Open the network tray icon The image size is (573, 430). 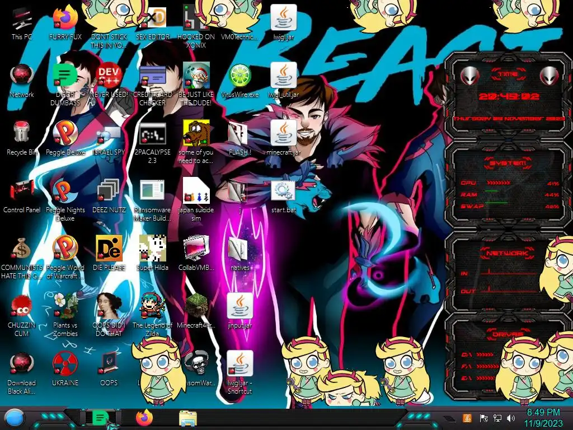point(497,418)
